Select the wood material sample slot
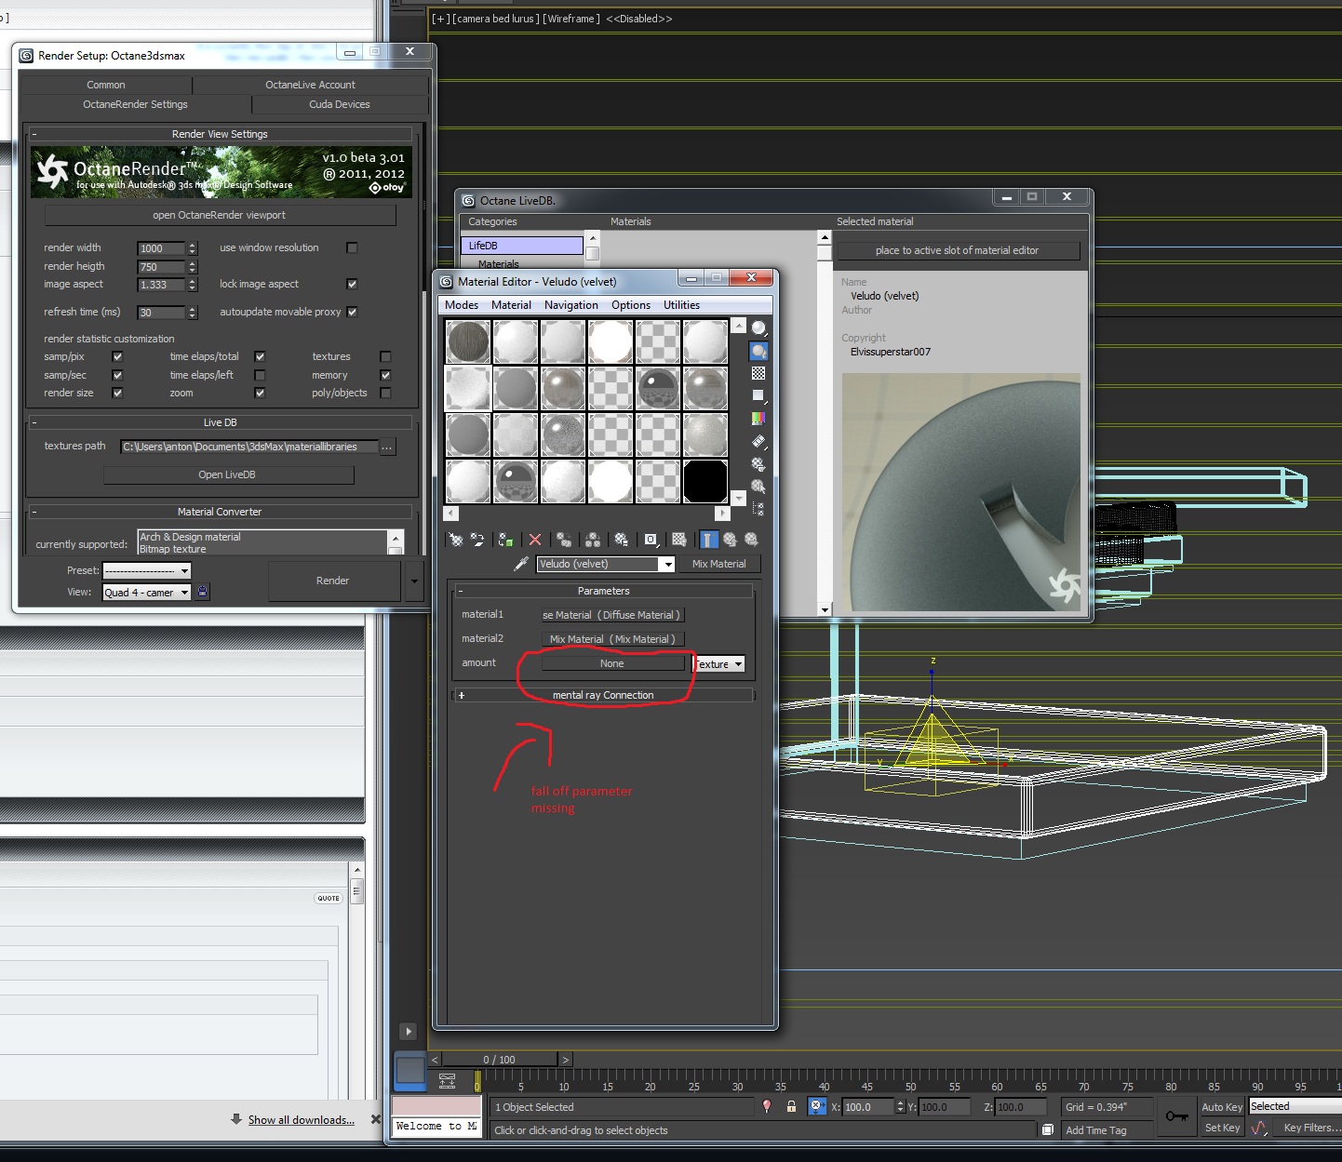This screenshot has width=1342, height=1162. click(x=468, y=342)
